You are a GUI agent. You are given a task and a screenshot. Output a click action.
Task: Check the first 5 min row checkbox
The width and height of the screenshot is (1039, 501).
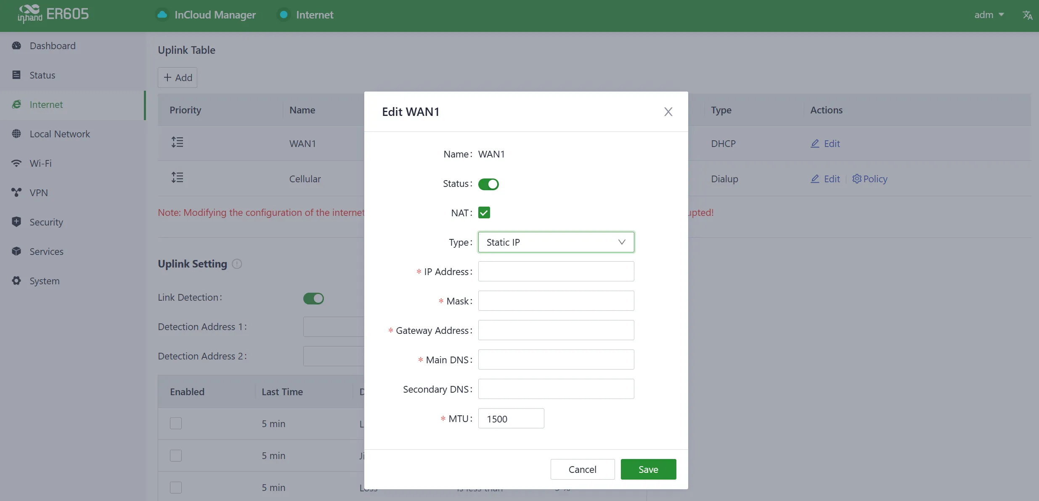click(x=176, y=423)
